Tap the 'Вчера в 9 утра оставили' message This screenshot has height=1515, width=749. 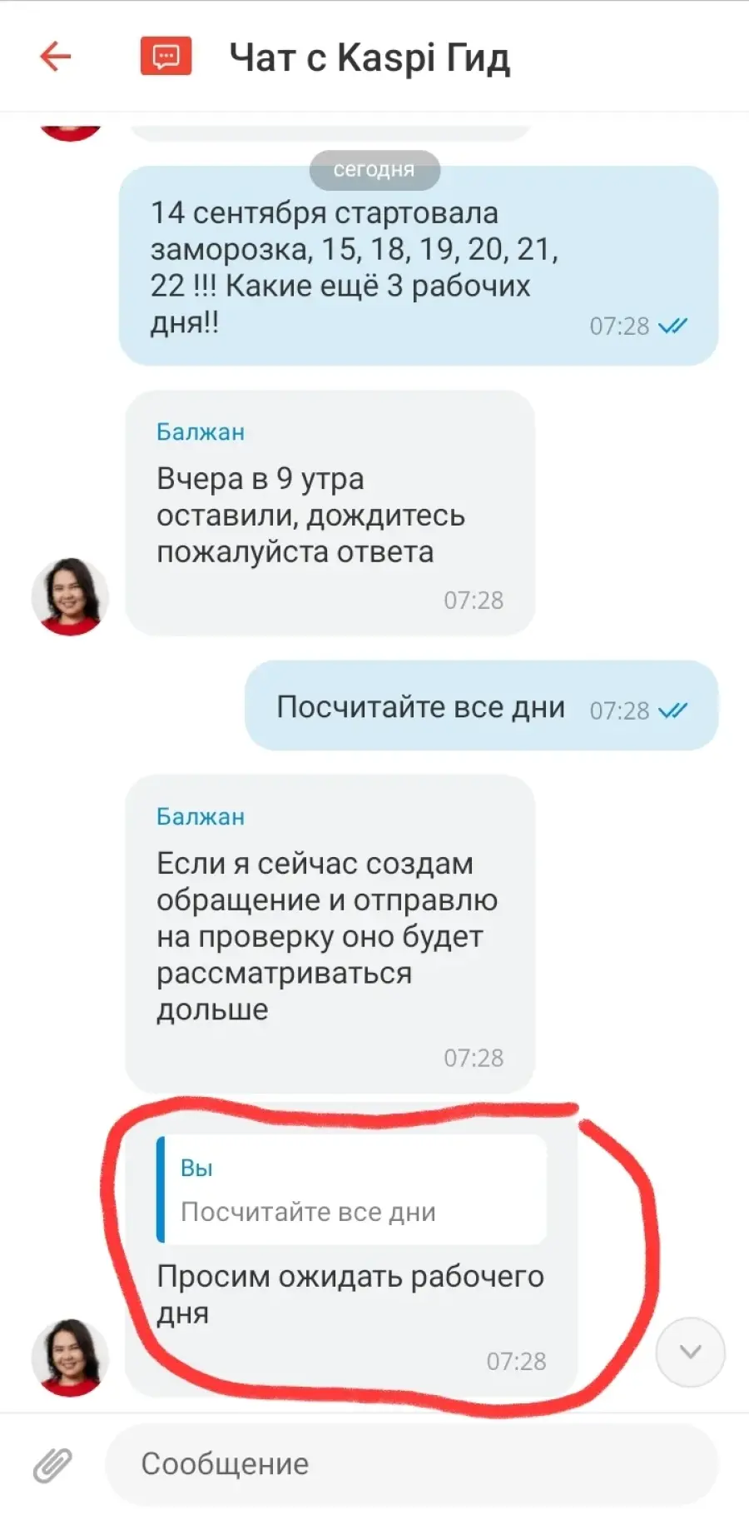pyautogui.click(x=330, y=513)
